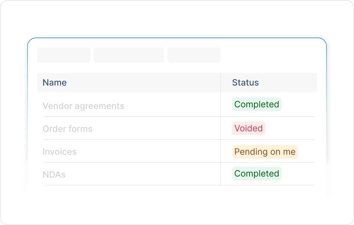The image size is (354, 225).
Task: Click the first placeholder filter button
Action: [x=64, y=55]
